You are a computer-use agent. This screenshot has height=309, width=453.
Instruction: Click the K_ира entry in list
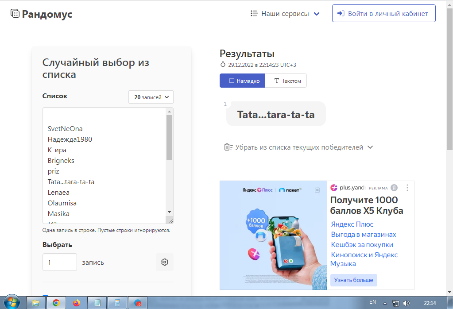[57, 150]
